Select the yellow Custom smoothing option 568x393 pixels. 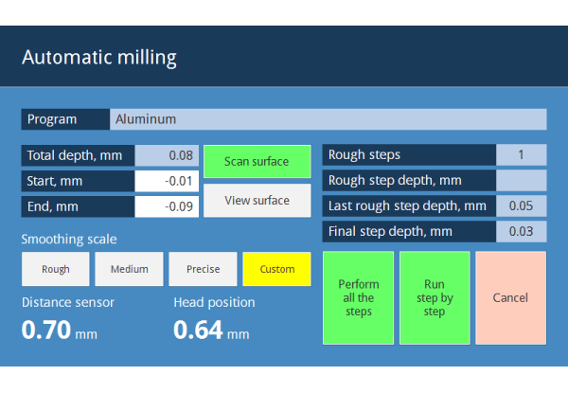[276, 269]
